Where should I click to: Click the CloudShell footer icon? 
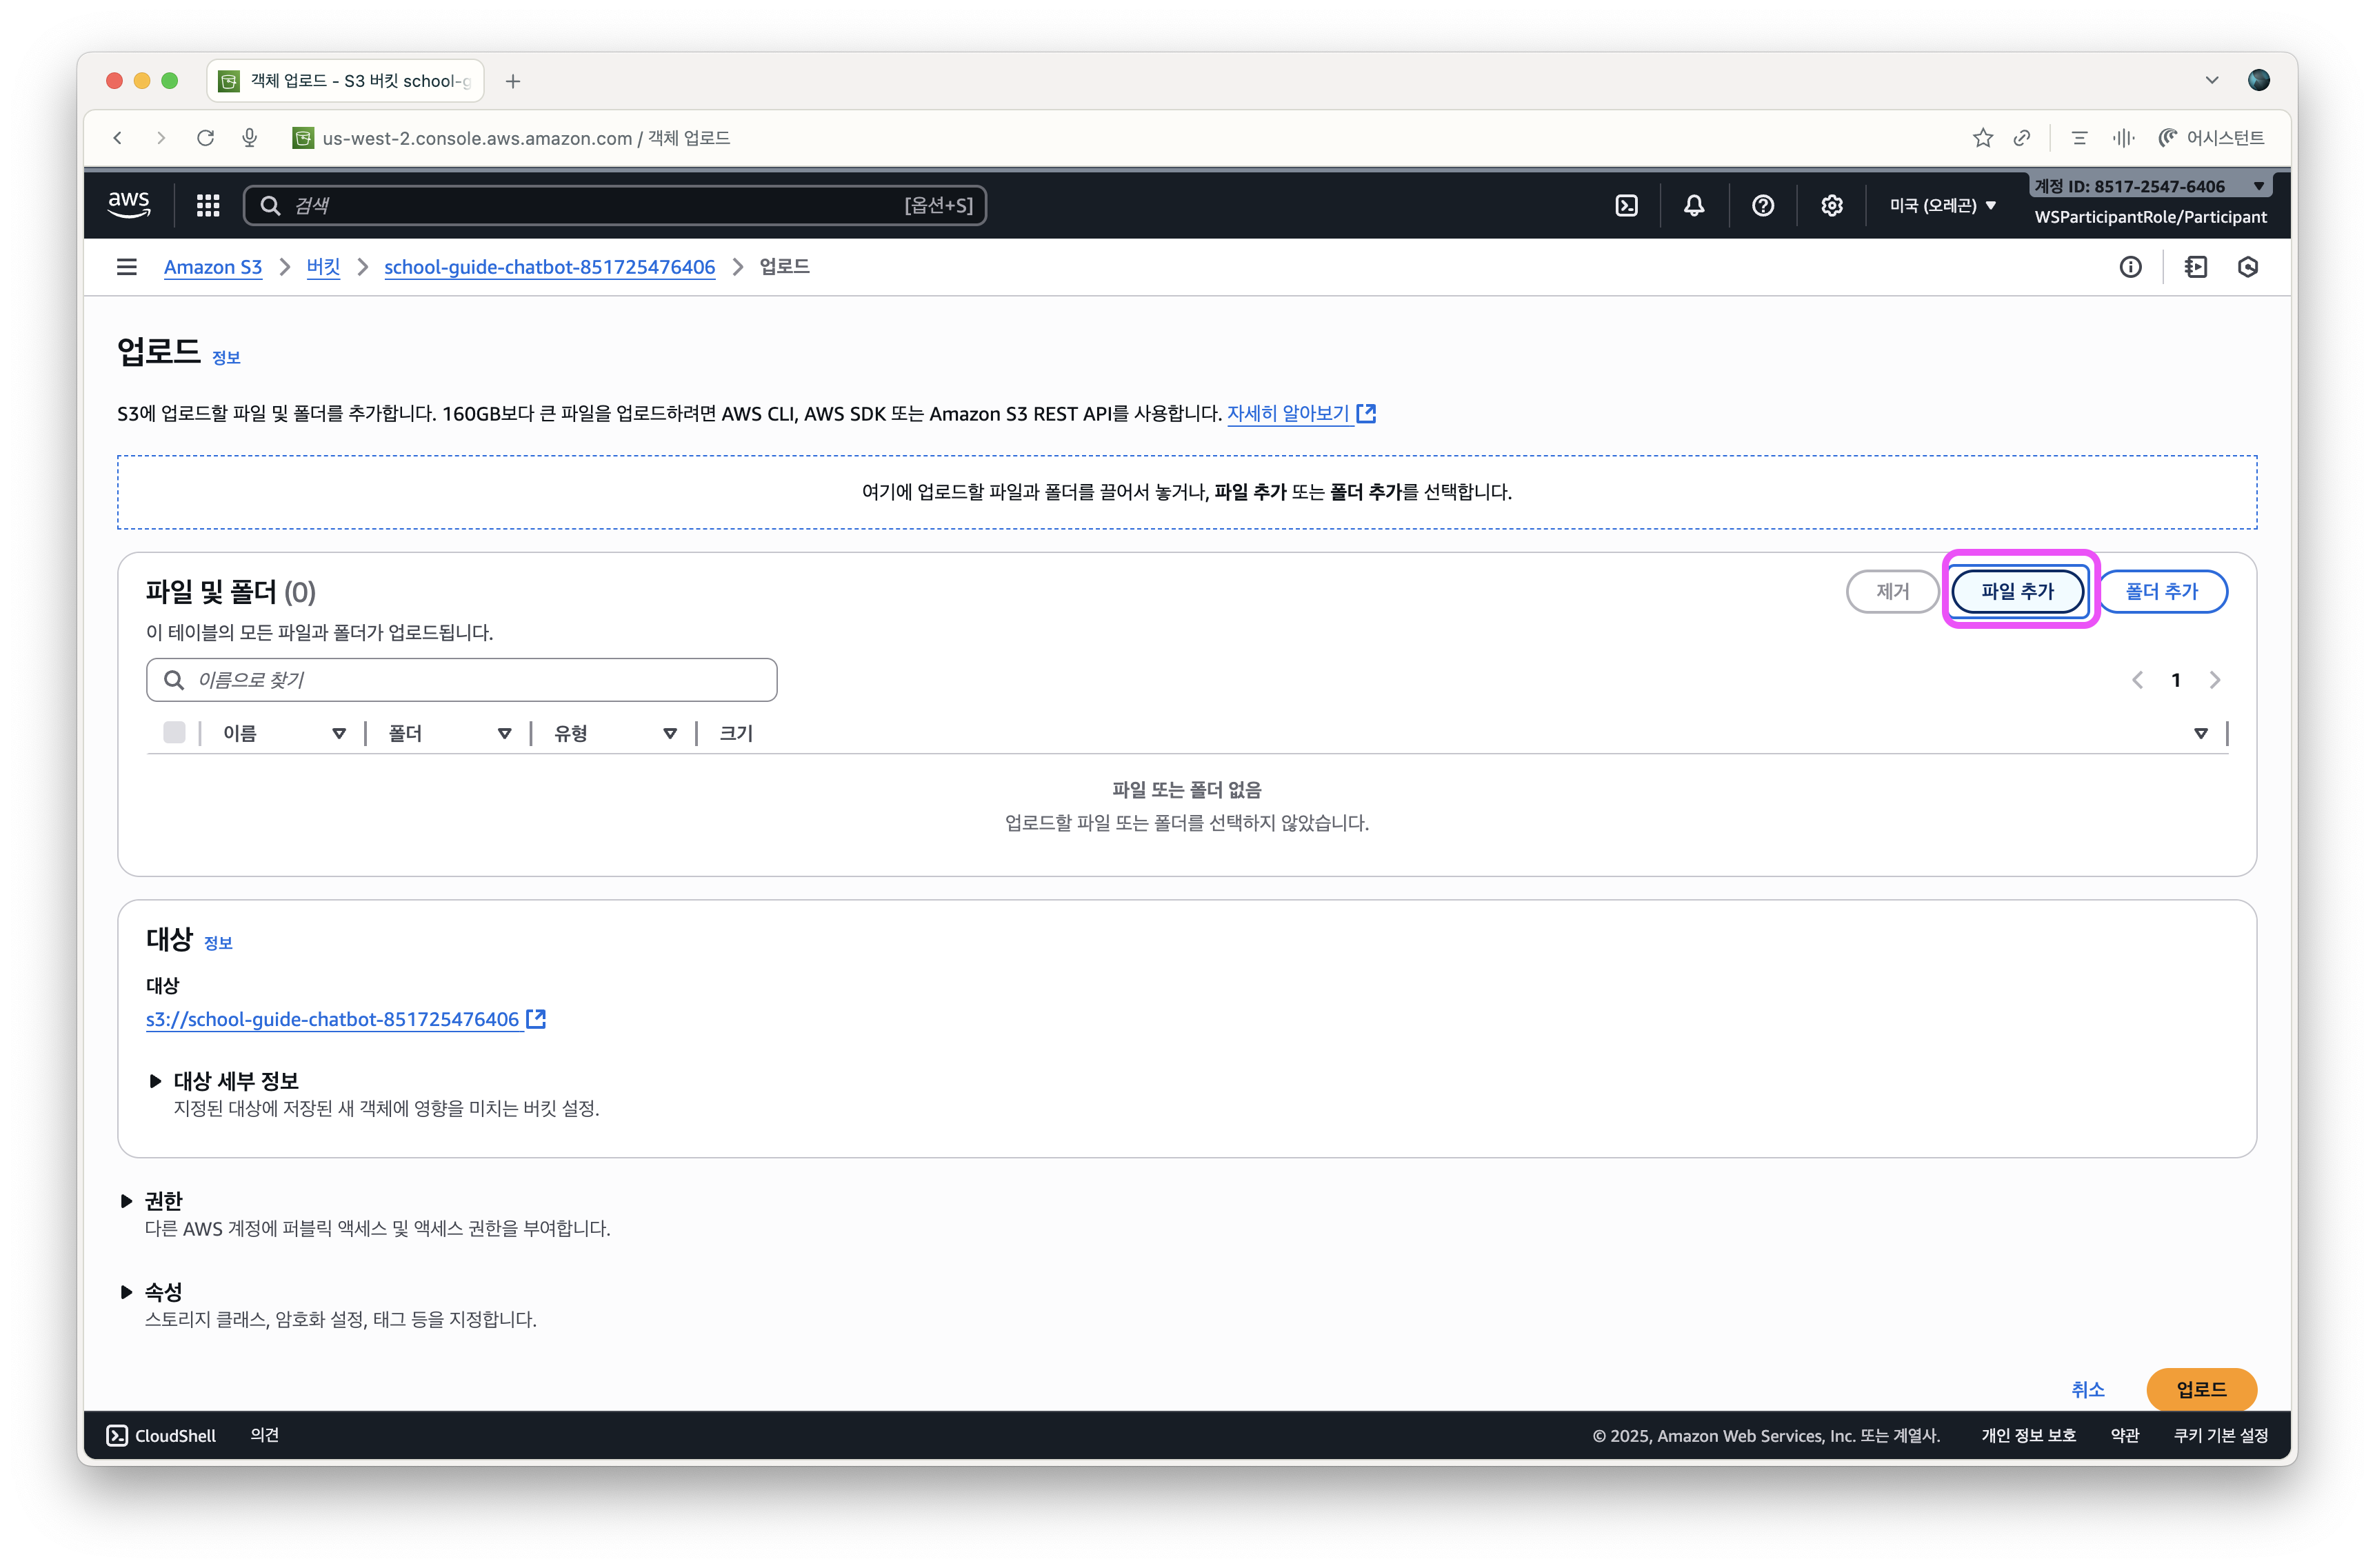[117, 1436]
